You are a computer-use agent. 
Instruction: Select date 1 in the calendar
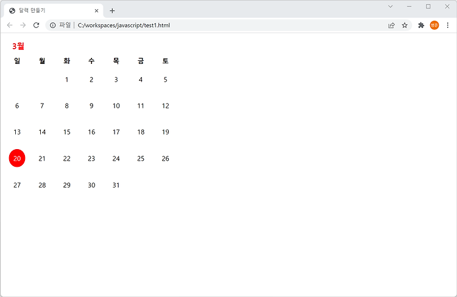(x=67, y=80)
